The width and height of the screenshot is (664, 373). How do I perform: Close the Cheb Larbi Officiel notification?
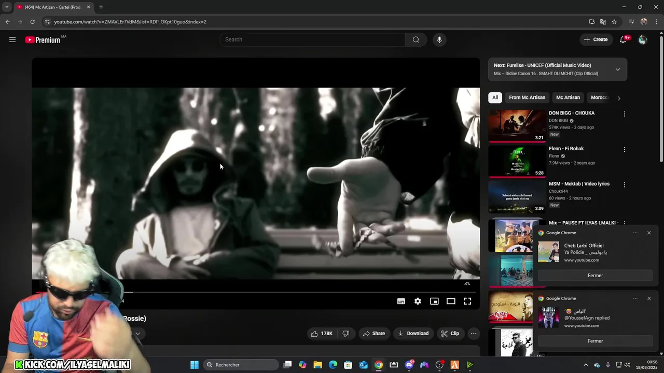[649, 233]
